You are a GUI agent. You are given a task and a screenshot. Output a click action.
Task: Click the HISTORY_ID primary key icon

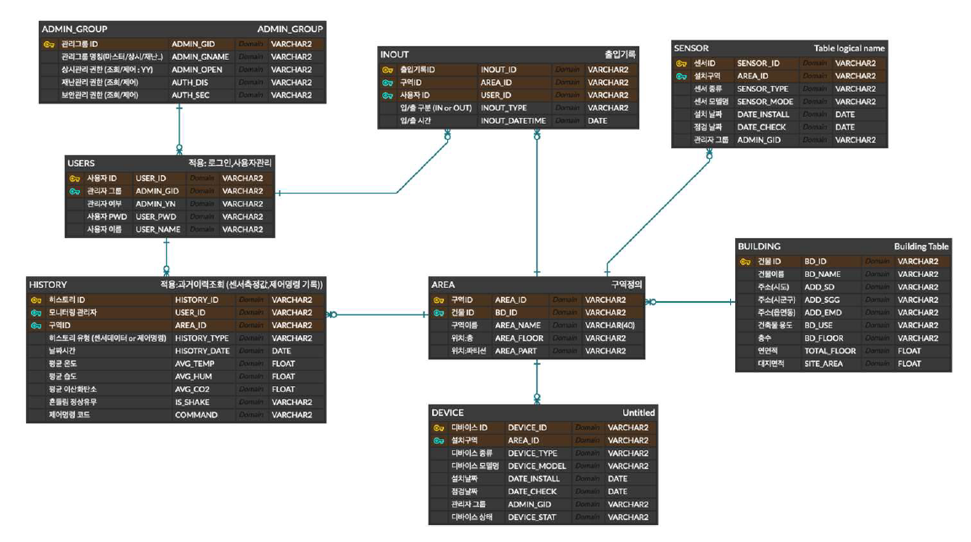click(x=36, y=300)
